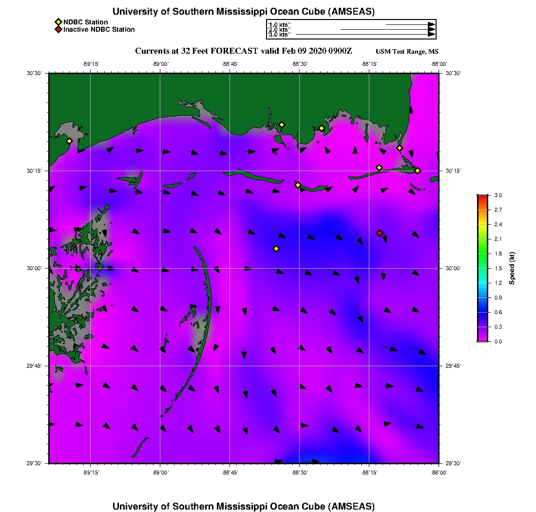
Task: Select the westernmost yellow NDBC station marker
Action: [x=69, y=141]
